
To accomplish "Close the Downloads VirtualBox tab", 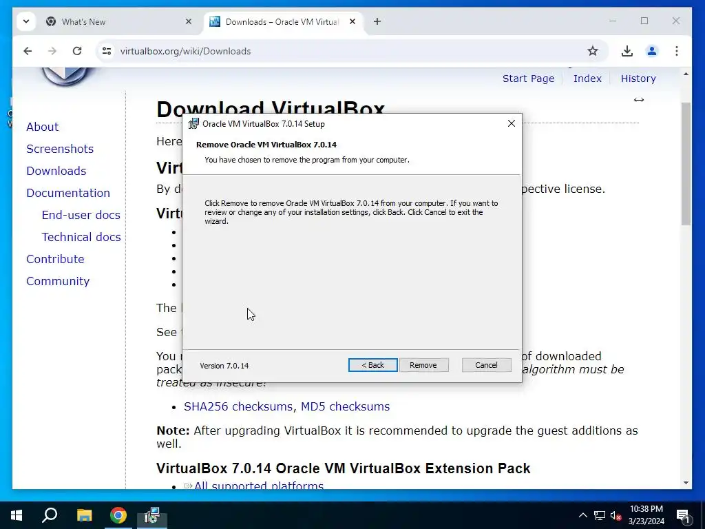I will tap(352, 21).
